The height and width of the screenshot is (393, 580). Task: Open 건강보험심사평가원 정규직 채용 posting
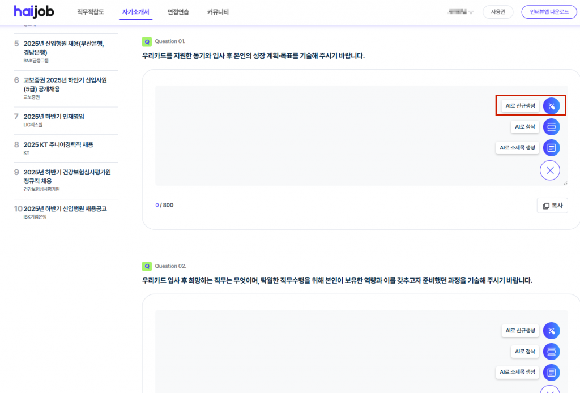(66, 181)
